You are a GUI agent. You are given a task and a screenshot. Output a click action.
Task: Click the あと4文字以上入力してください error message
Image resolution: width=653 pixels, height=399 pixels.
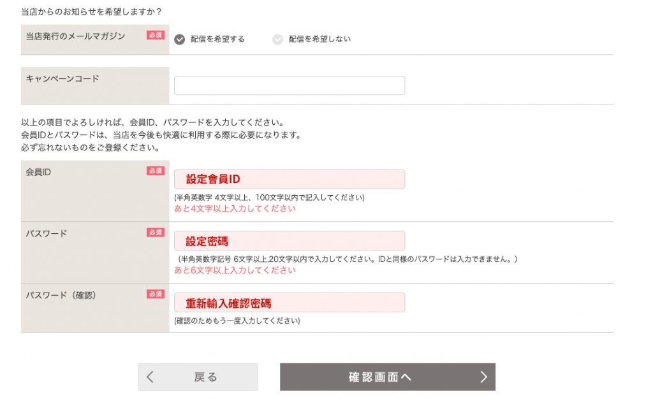235,208
